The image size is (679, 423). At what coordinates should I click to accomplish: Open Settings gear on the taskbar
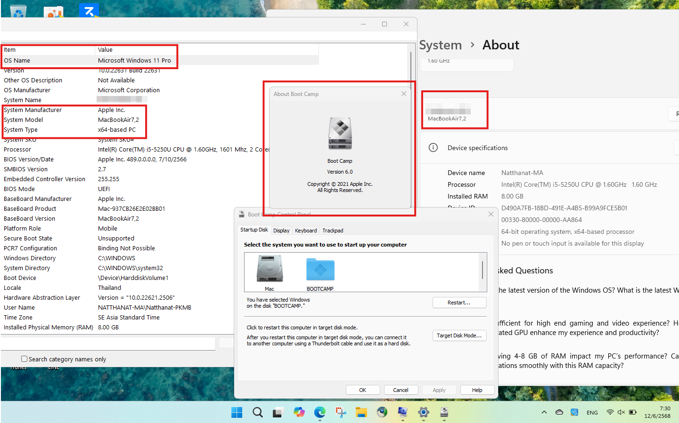tap(423, 413)
